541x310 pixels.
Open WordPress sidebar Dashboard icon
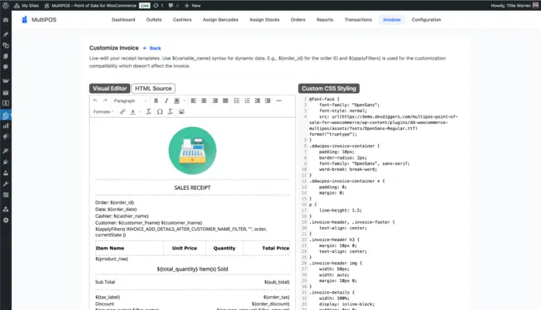pyautogui.click(x=5, y=20)
